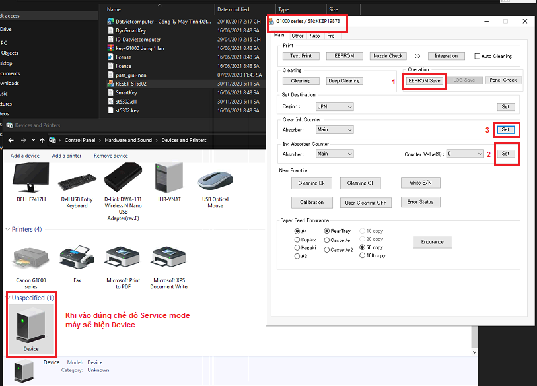Click the Error Status button
Viewport: 537px width, 386px height.
coord(421,202)
